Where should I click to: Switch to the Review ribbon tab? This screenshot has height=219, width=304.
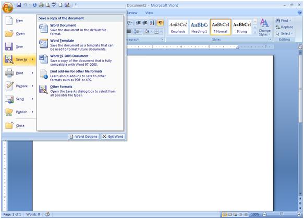click(x=132, y=13)
